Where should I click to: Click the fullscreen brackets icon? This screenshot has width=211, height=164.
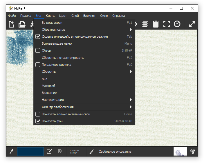pos(167,24)
